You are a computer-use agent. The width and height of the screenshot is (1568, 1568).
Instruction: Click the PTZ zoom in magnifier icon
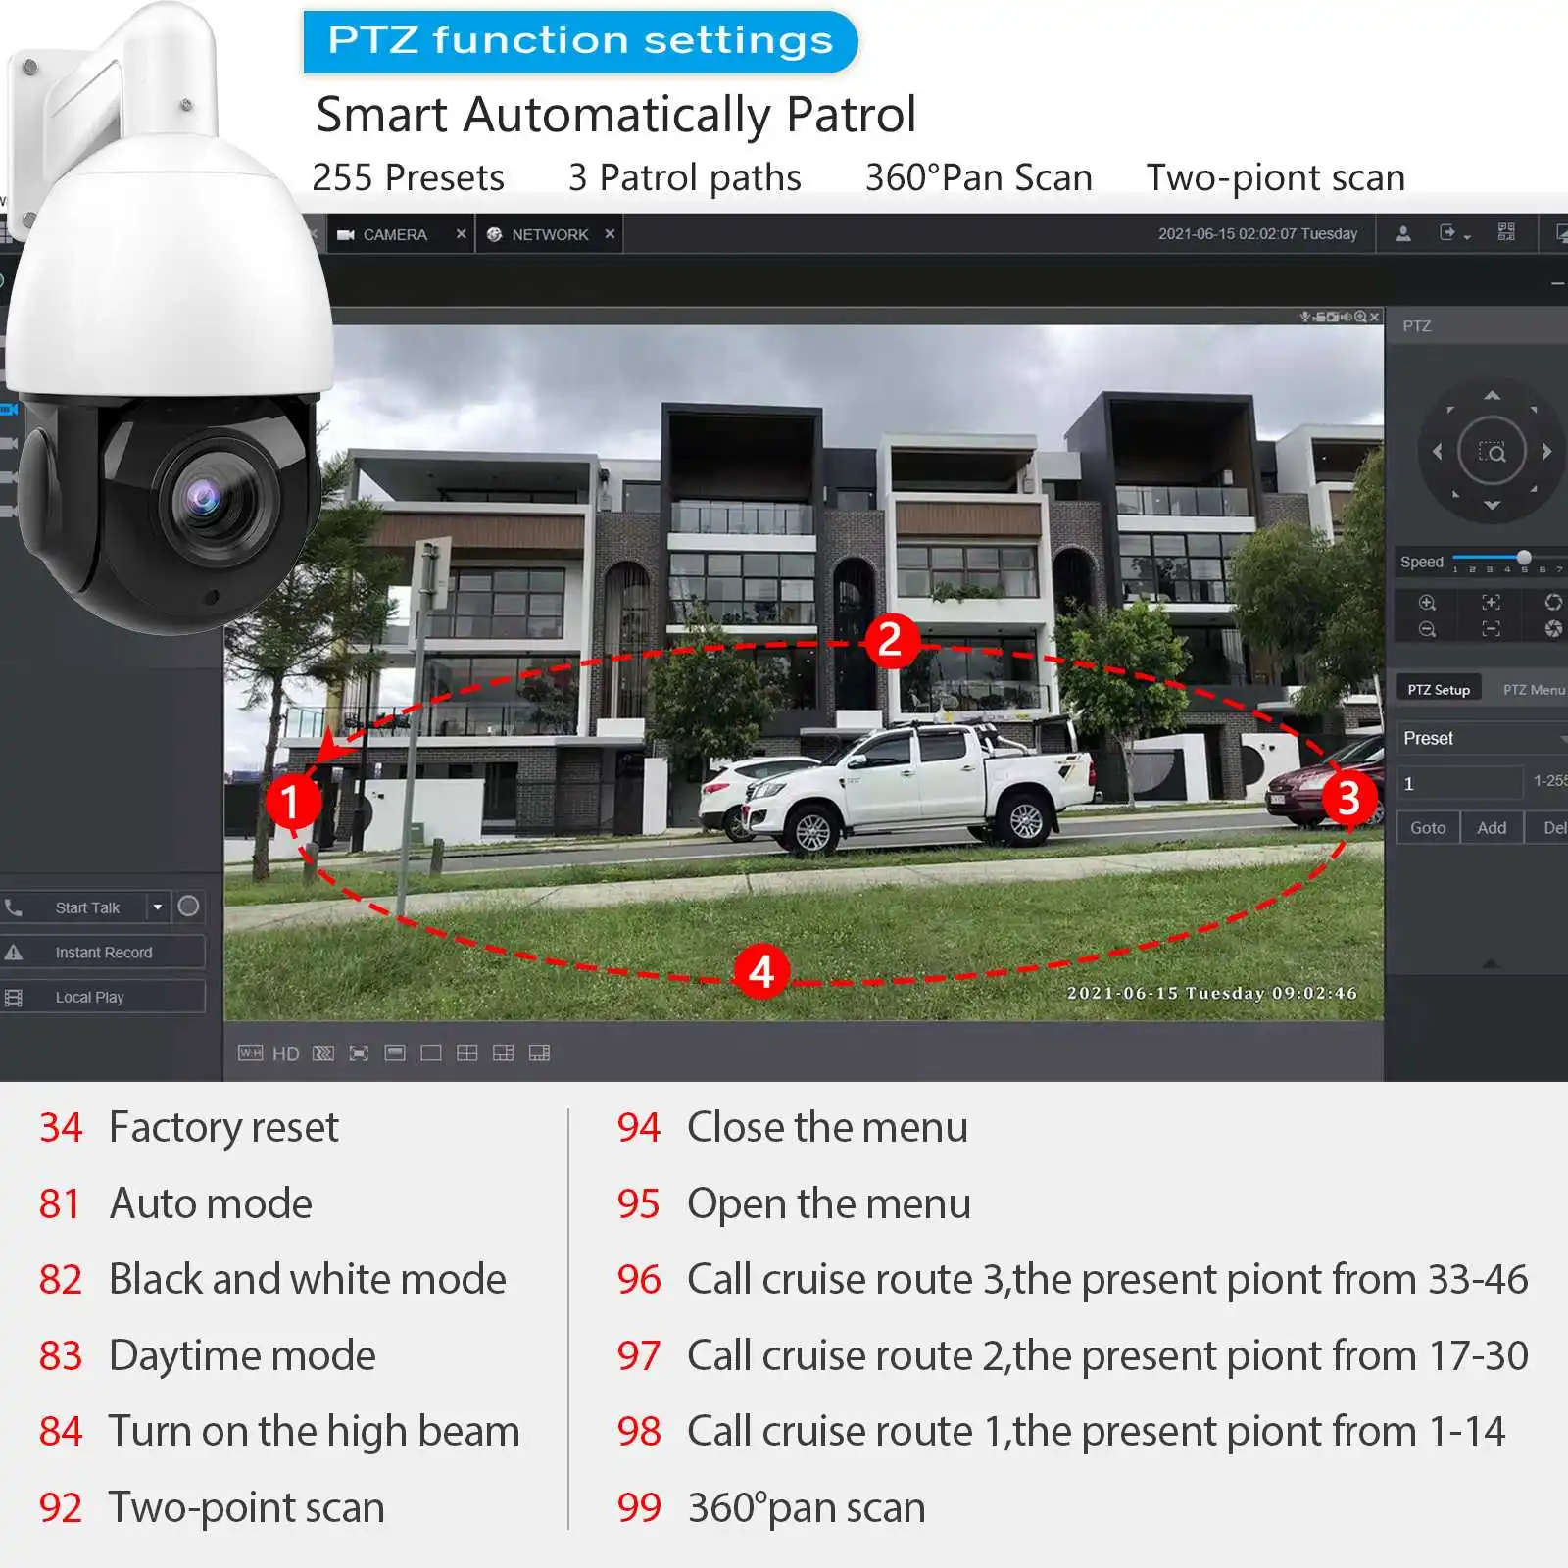pos(1428,603)
